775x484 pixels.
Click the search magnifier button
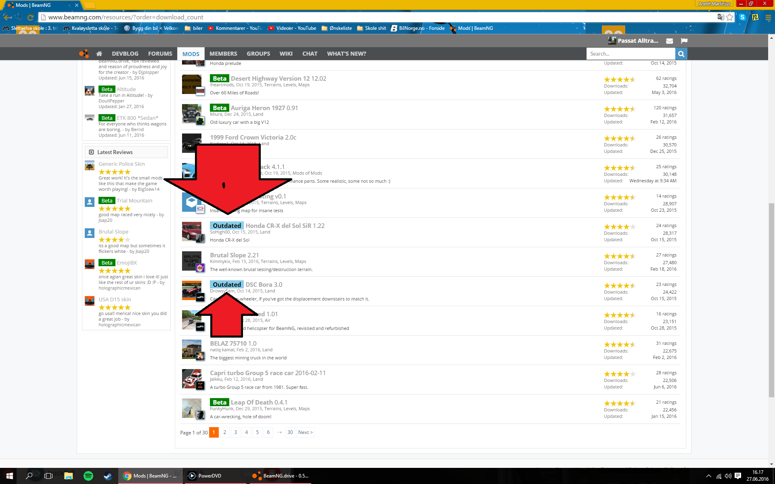681,54
